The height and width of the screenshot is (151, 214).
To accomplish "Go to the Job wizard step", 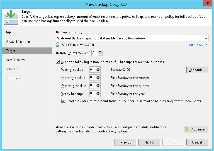I will [x=8, y=32].
